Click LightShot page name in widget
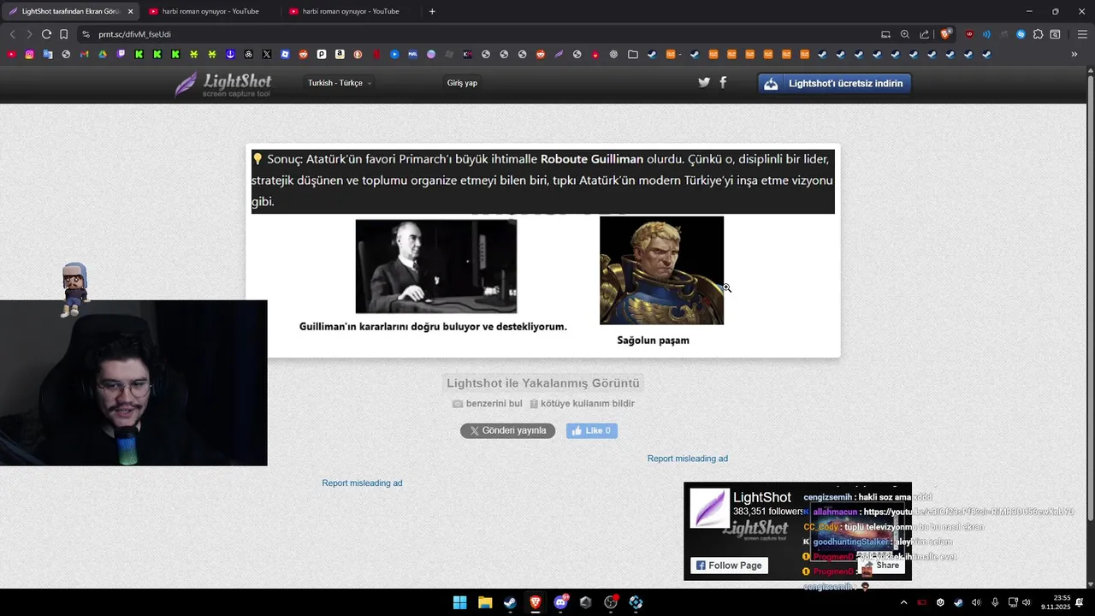 [x=762, y=497]
